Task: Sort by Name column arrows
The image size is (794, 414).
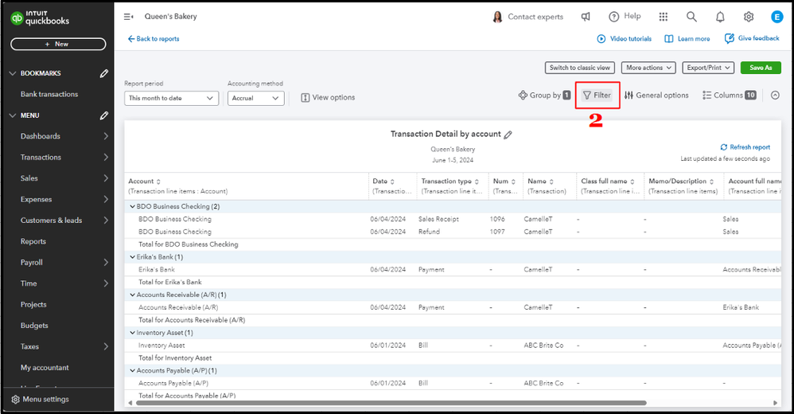Action: [551, 182]
